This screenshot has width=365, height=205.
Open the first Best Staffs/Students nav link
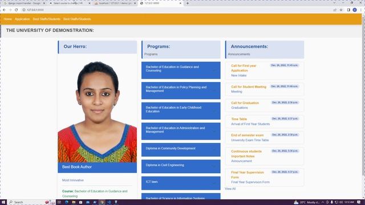pyautogui.click(x=47, y=19)
